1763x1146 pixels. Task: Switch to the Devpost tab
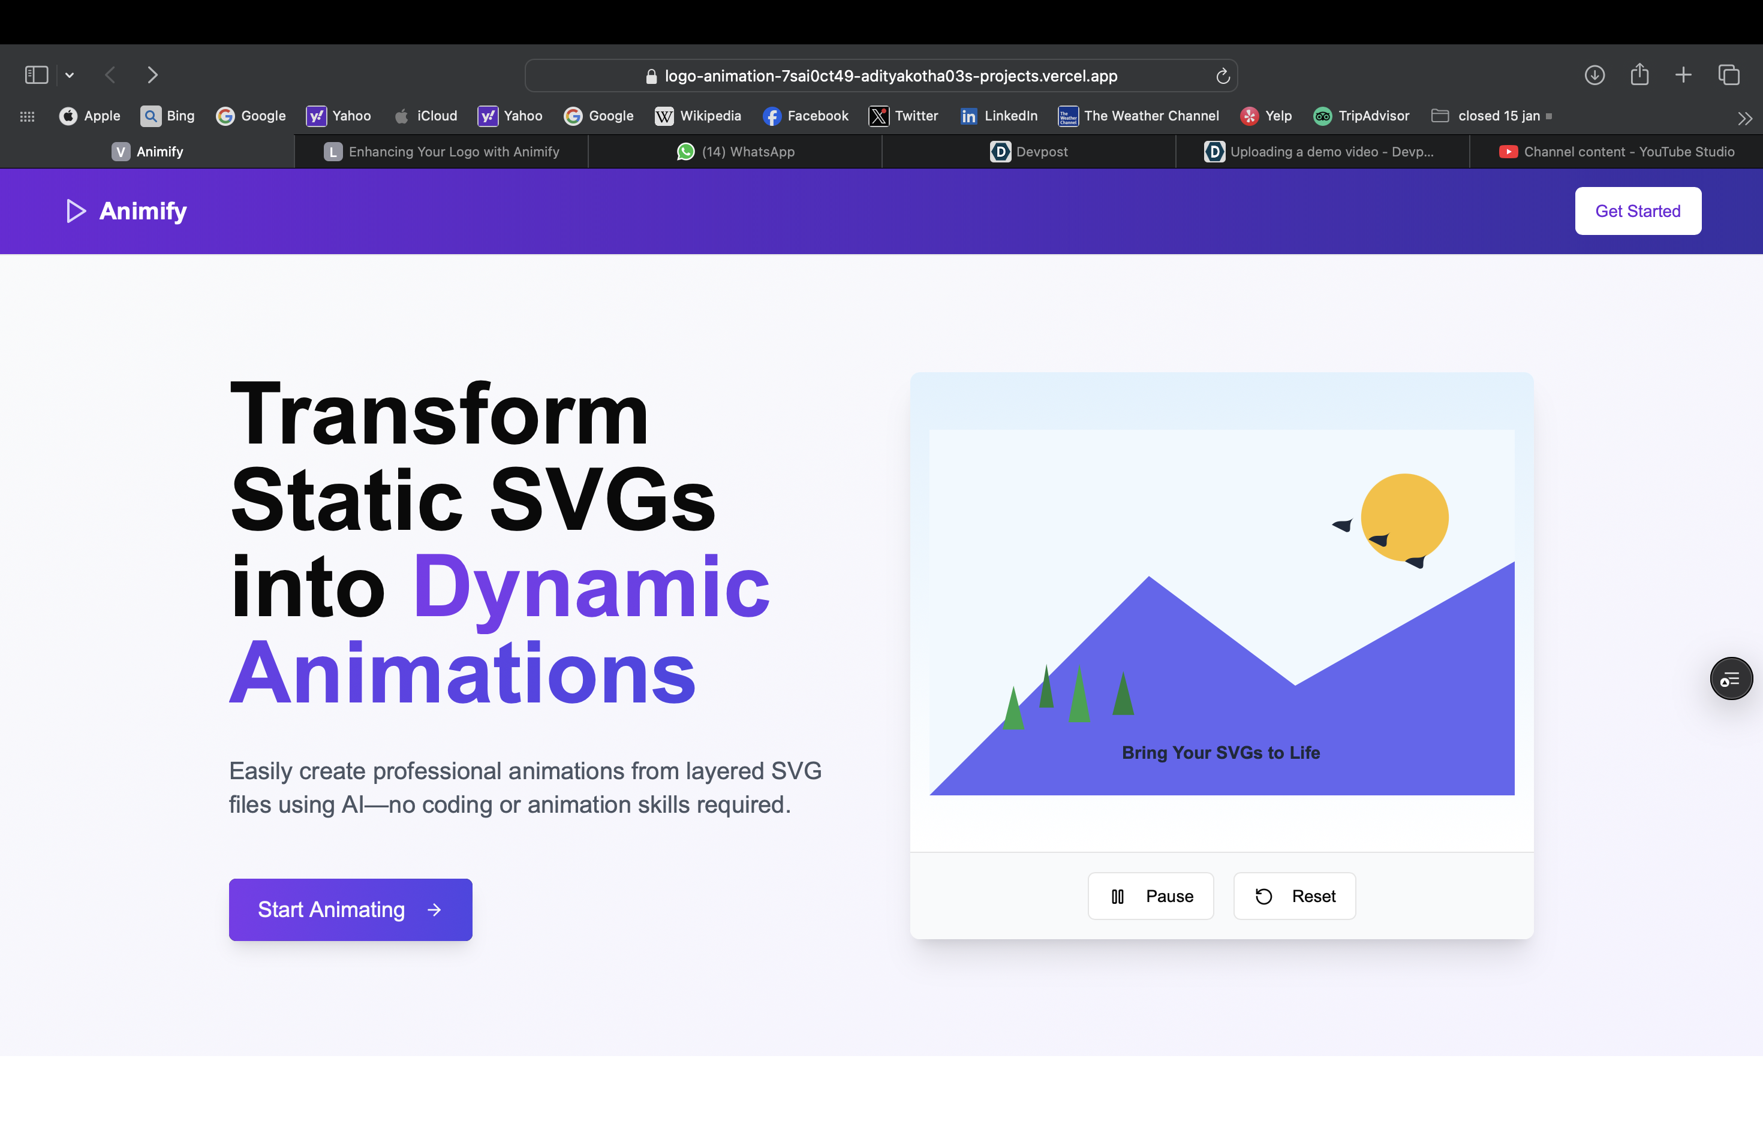pos(1029,152)
